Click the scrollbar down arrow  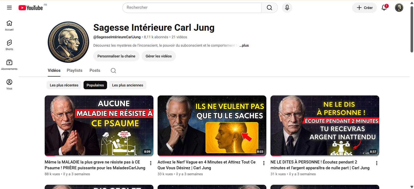tap(412, 187)
